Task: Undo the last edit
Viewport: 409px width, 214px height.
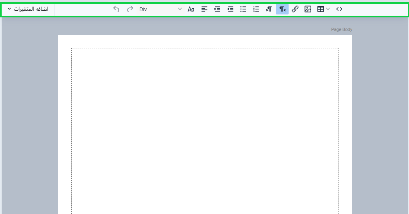Action: (116, 9)
